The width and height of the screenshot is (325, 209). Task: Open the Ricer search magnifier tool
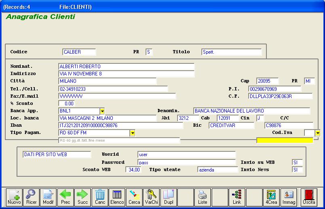[x=31, y=197]
